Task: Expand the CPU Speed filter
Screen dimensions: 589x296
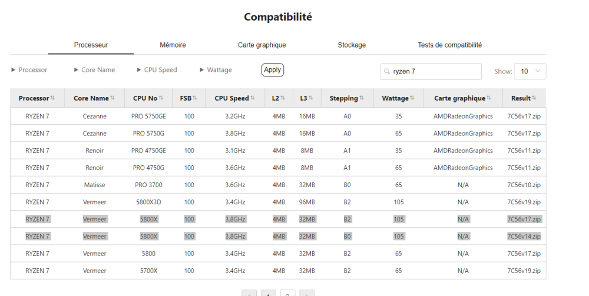Action: [157, 70]
